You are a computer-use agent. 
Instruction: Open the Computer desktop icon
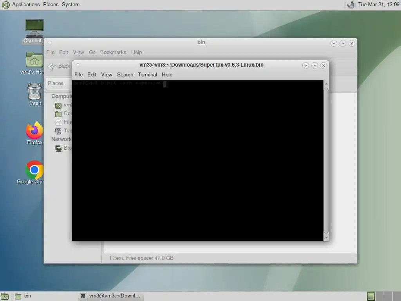[x=34, y=31]
